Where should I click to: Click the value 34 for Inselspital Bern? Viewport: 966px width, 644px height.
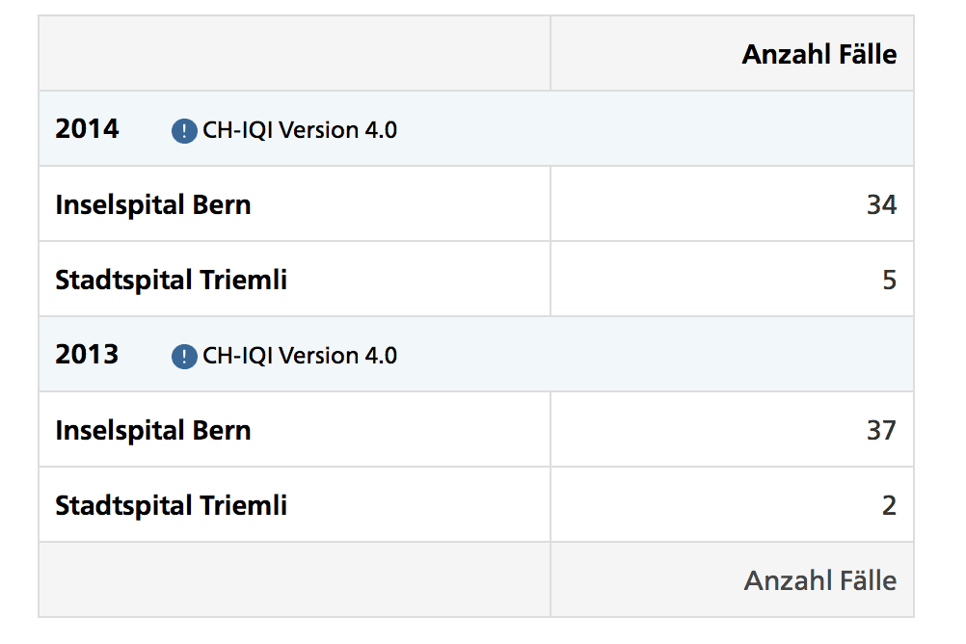881,205
